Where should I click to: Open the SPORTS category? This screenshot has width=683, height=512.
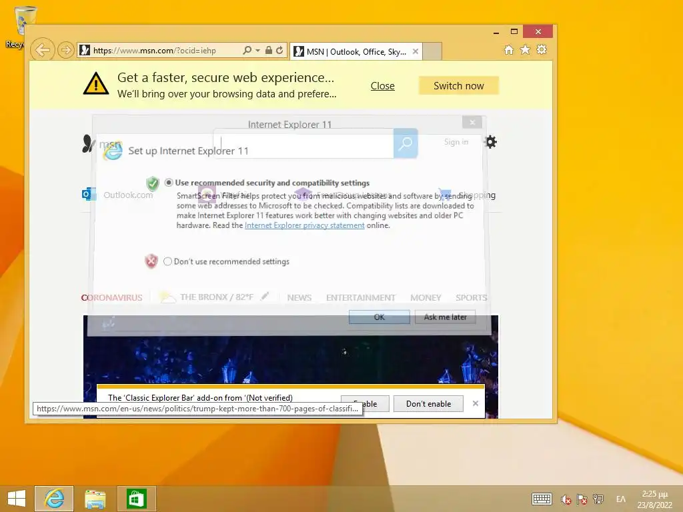click(x=472, y=298)
